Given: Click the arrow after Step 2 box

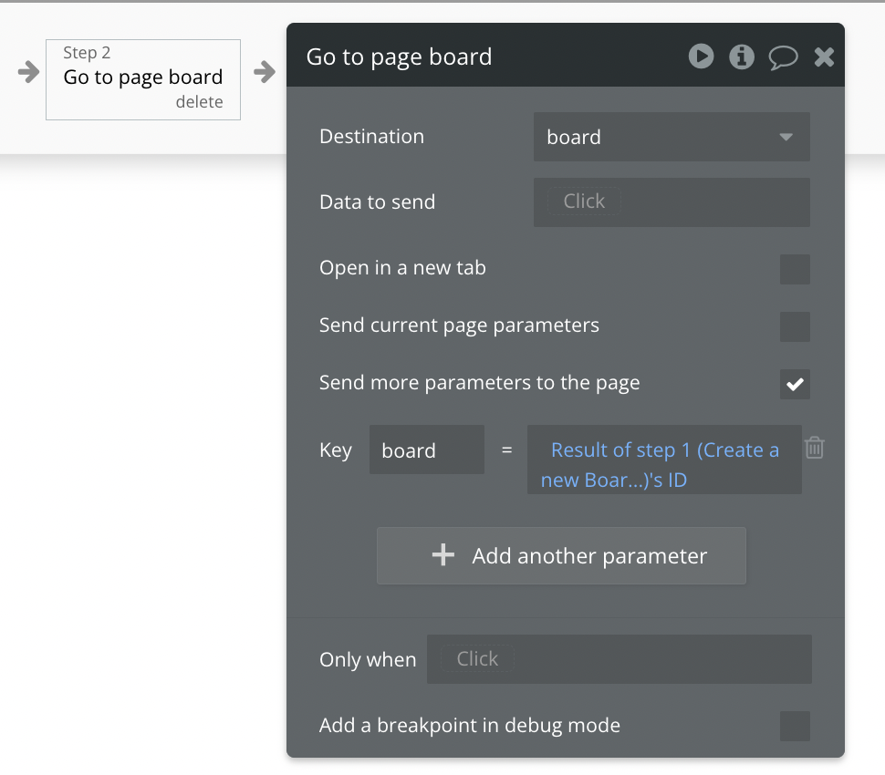Looking at the screenshot, I should point(265,71).
